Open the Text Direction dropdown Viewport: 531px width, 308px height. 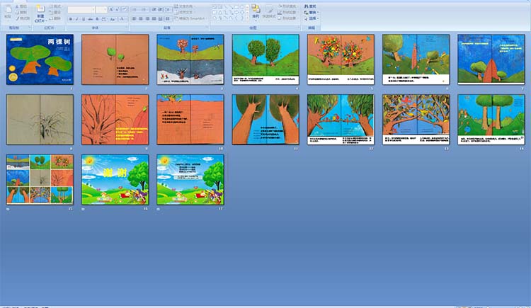point(185,6)
